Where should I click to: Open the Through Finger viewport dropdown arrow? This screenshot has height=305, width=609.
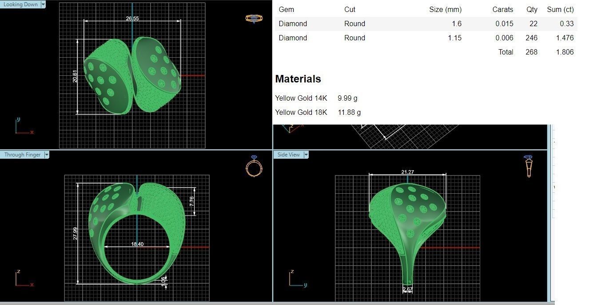(x=47, y=155)
